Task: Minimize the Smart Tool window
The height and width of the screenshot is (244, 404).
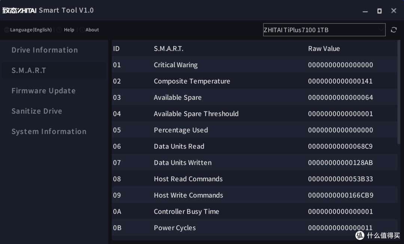Action: [365, 11]
